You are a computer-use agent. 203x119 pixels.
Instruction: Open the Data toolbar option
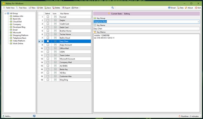click(180, 8)
